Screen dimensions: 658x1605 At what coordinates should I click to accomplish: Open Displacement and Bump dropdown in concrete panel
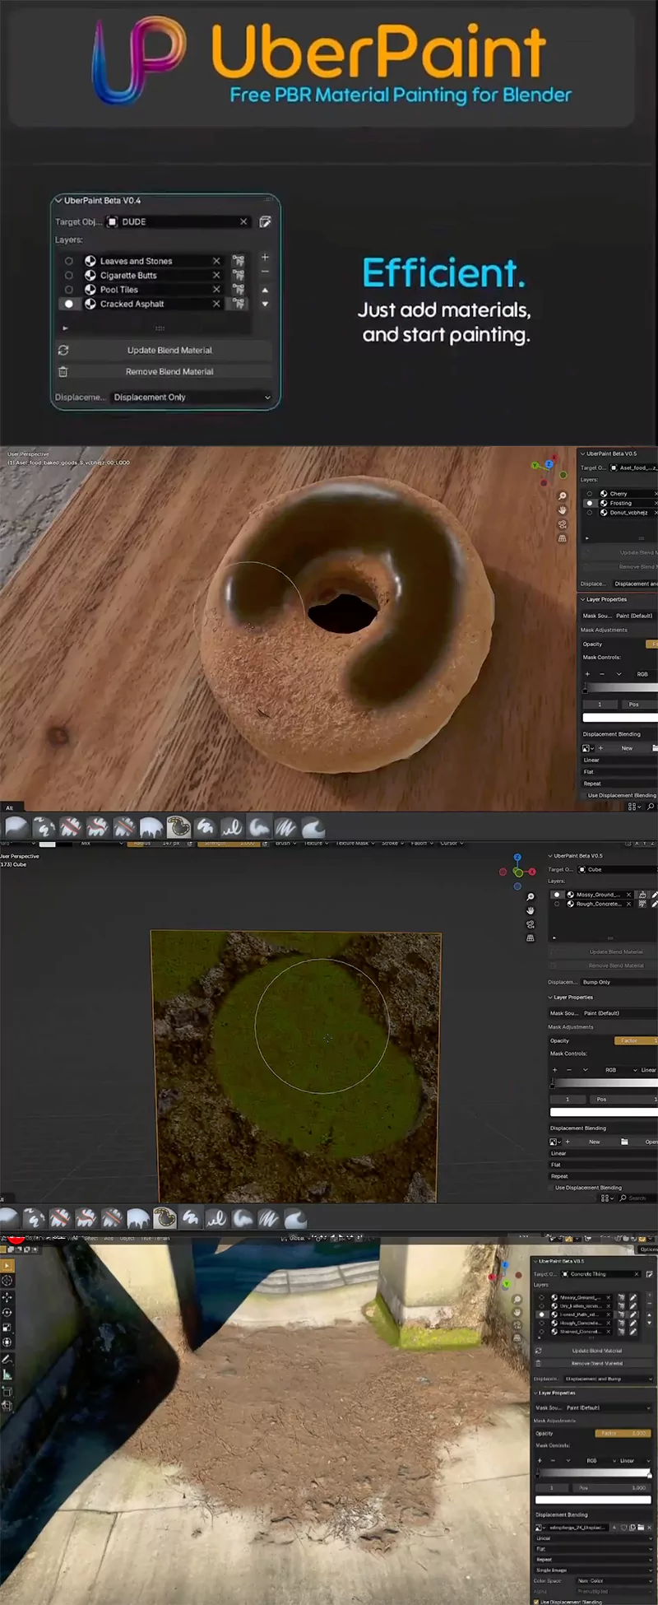click(609, 1379)
